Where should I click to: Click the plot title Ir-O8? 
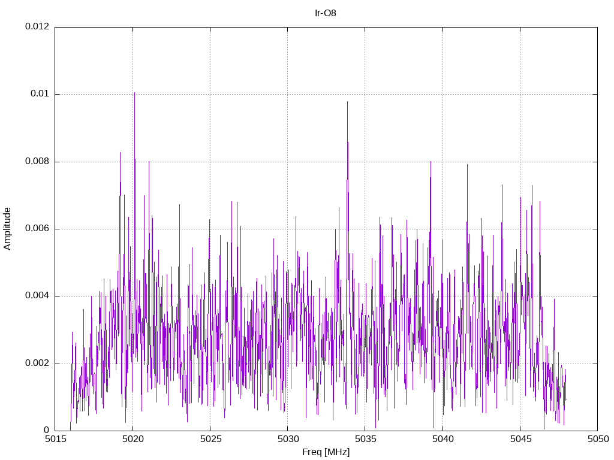click(x=326, y=13)
